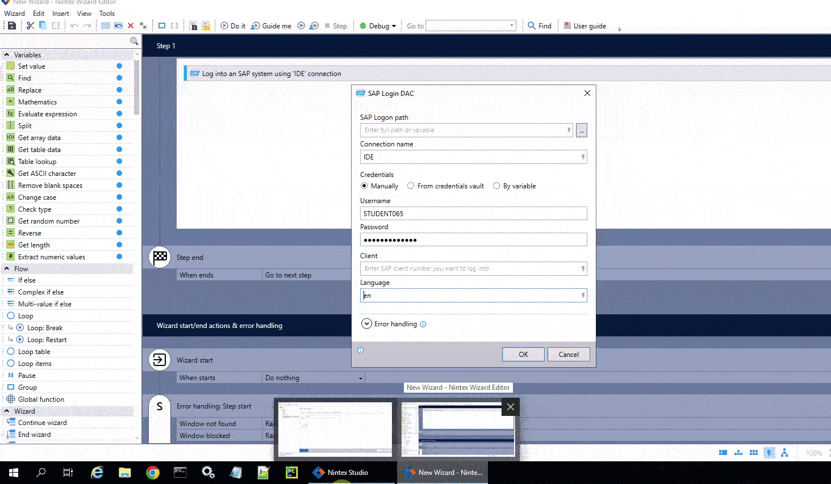Screen dimensions: 831x484
Task: Expand the Error handling section
Action: (x=367, y=324)
